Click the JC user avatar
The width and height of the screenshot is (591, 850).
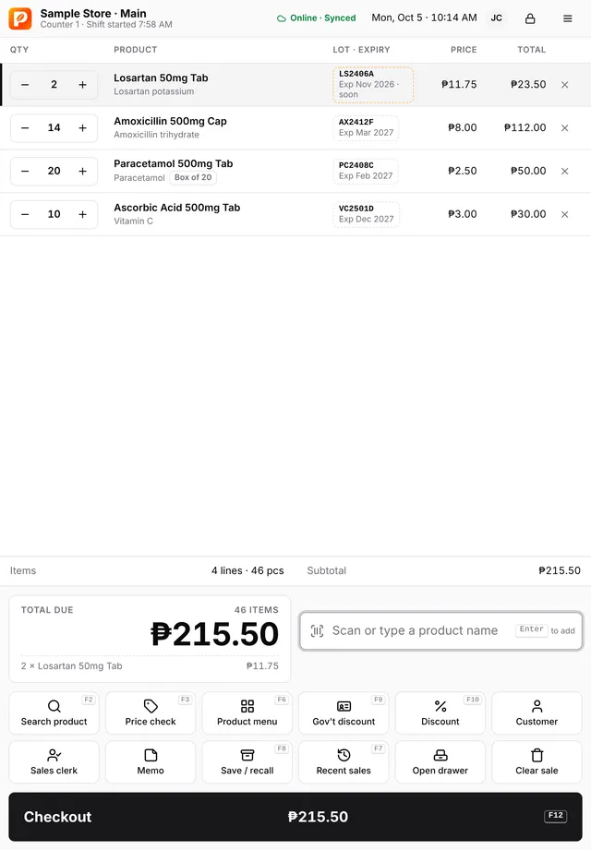pos(496,18)
